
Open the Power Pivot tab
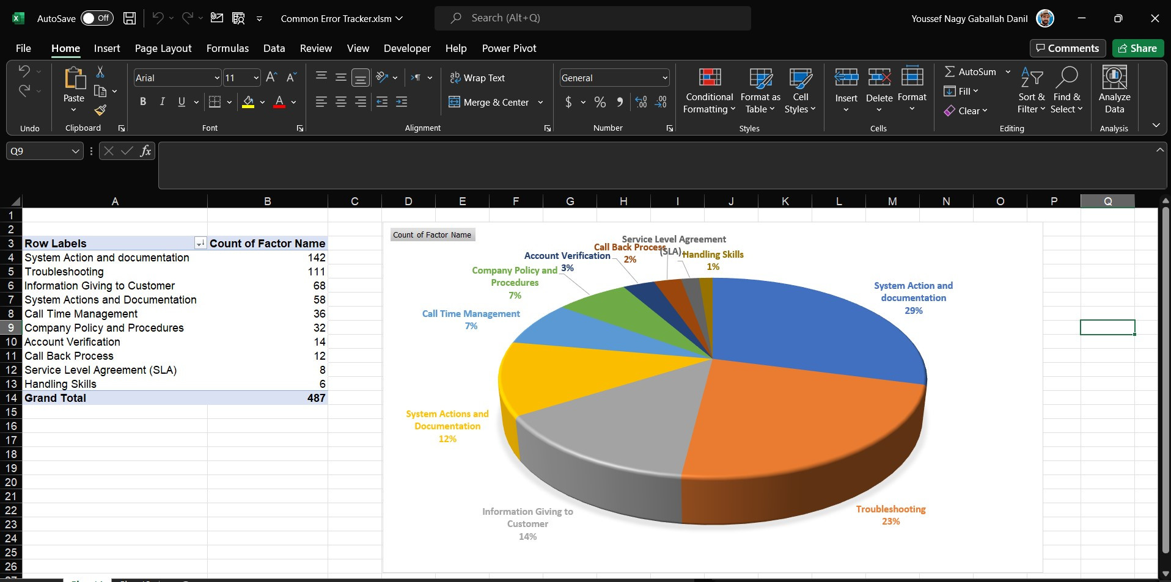[509, 48]
